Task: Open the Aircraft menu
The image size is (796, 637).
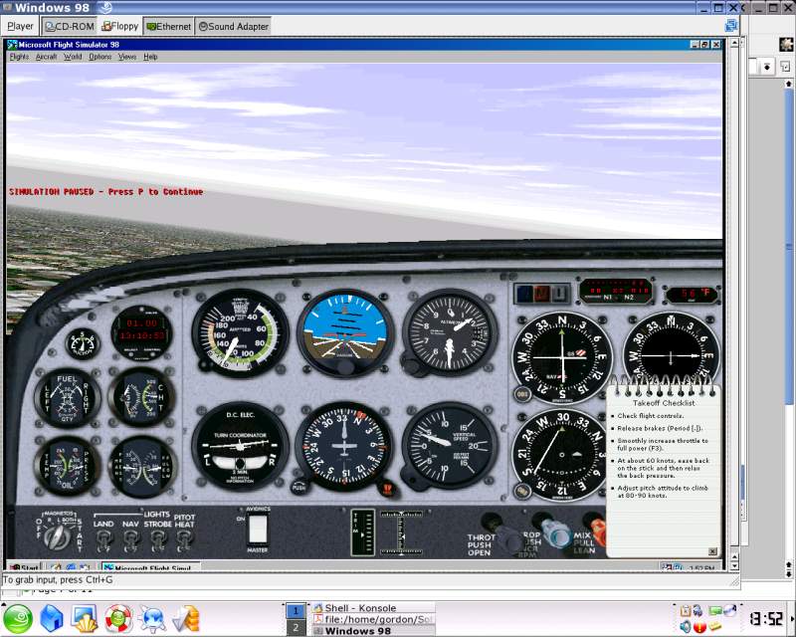Action: (x=47, y=57)
